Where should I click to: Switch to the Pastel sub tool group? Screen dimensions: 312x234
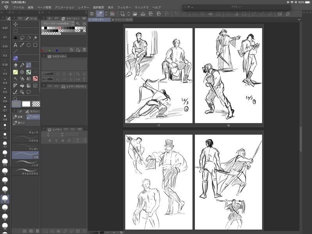click(x=33, y=116)
